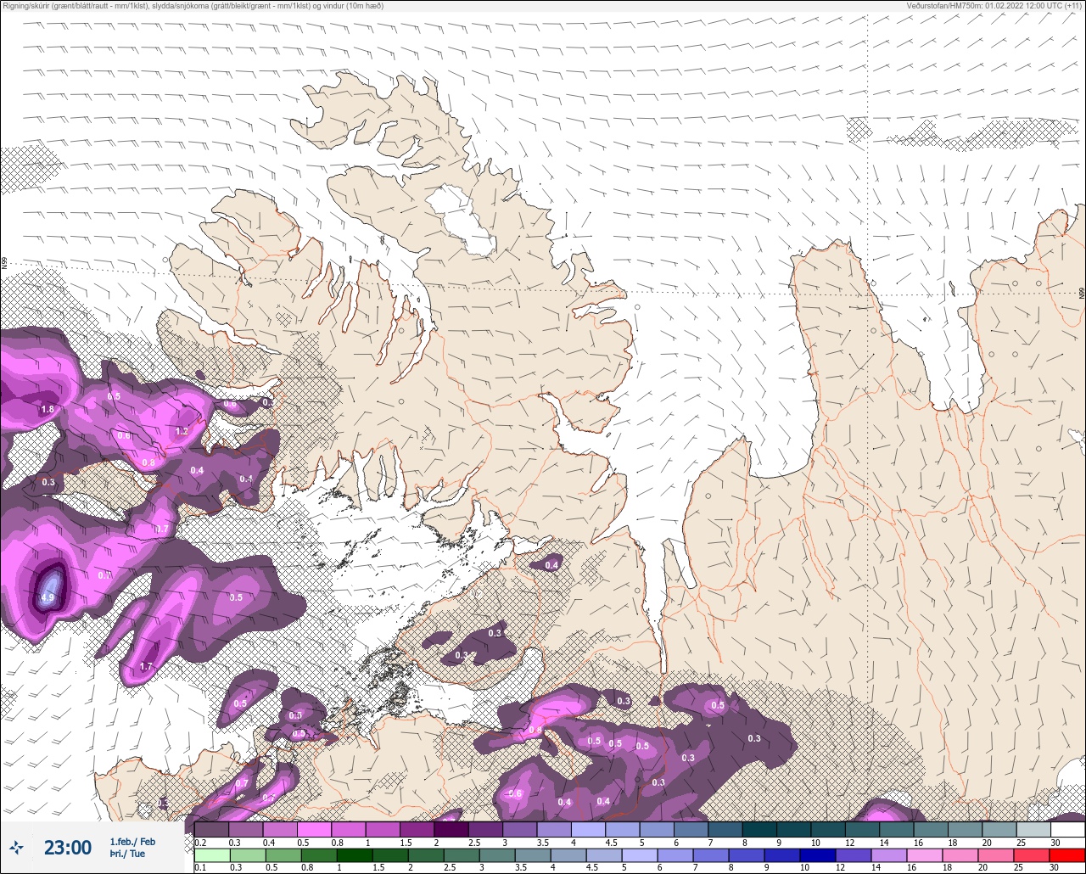Select the lavender rain-scale swatch labeled 14
This screenshot has height=874, width=1086.
pos(890,855)
